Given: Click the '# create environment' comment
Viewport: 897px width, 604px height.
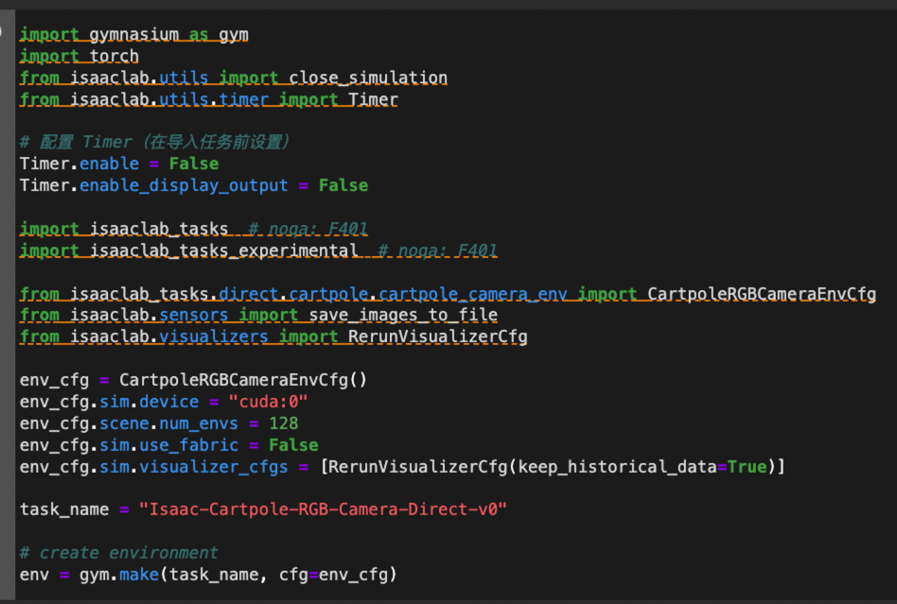Looking at the screenshot, I should click(x=119, y=553).
